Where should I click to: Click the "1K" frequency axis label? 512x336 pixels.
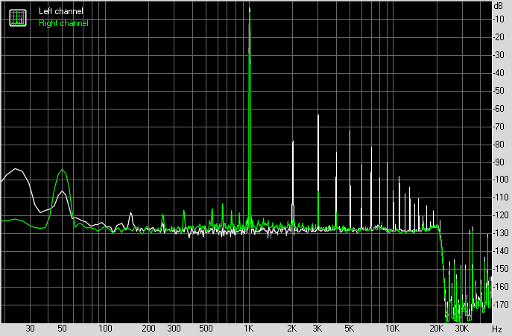point(248,328)
